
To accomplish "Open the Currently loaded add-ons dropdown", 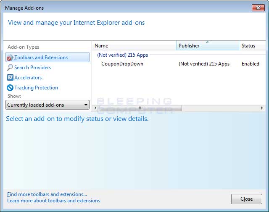I will (x=47, y=105).
